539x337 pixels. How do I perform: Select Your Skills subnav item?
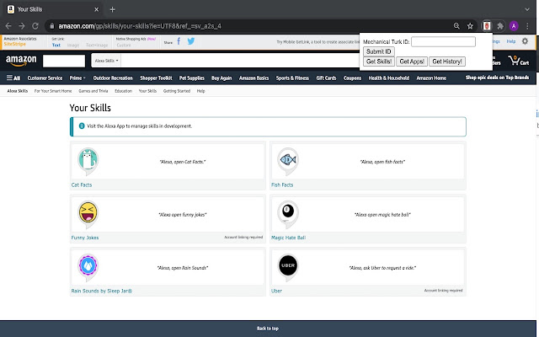click(x=147, y=91)
